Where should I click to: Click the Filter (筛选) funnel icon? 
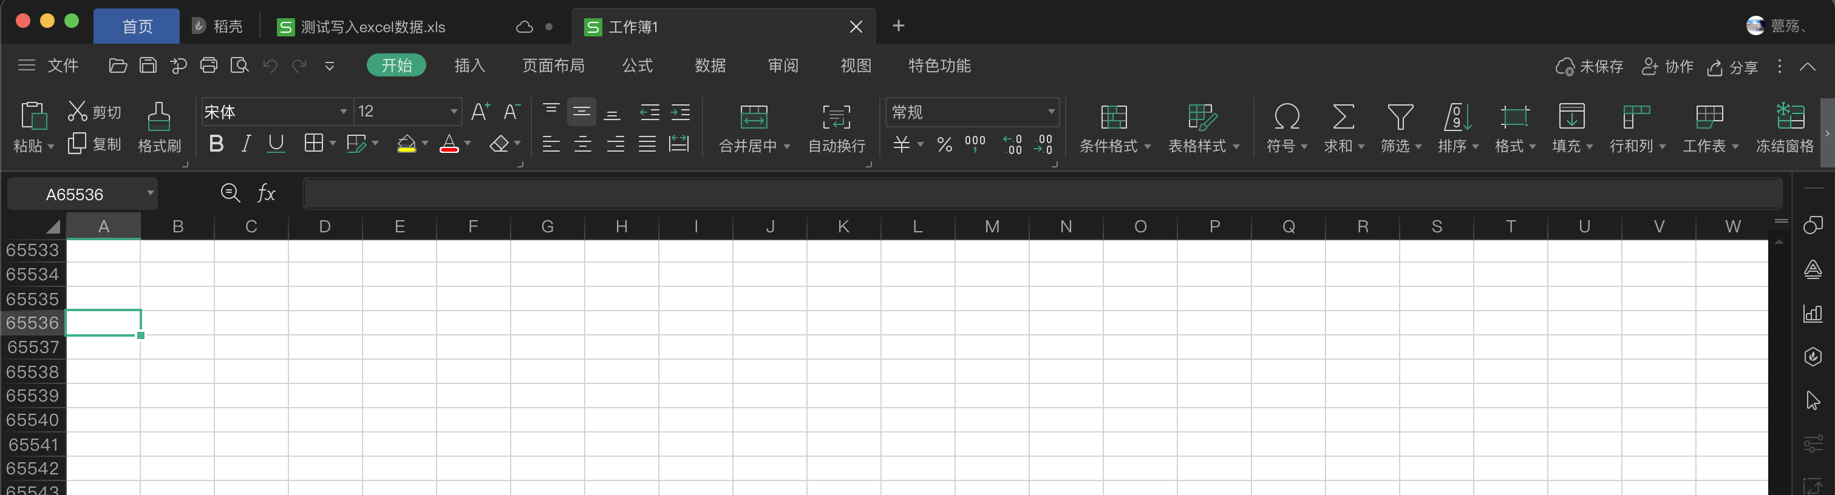click(x=1400, y=117)
